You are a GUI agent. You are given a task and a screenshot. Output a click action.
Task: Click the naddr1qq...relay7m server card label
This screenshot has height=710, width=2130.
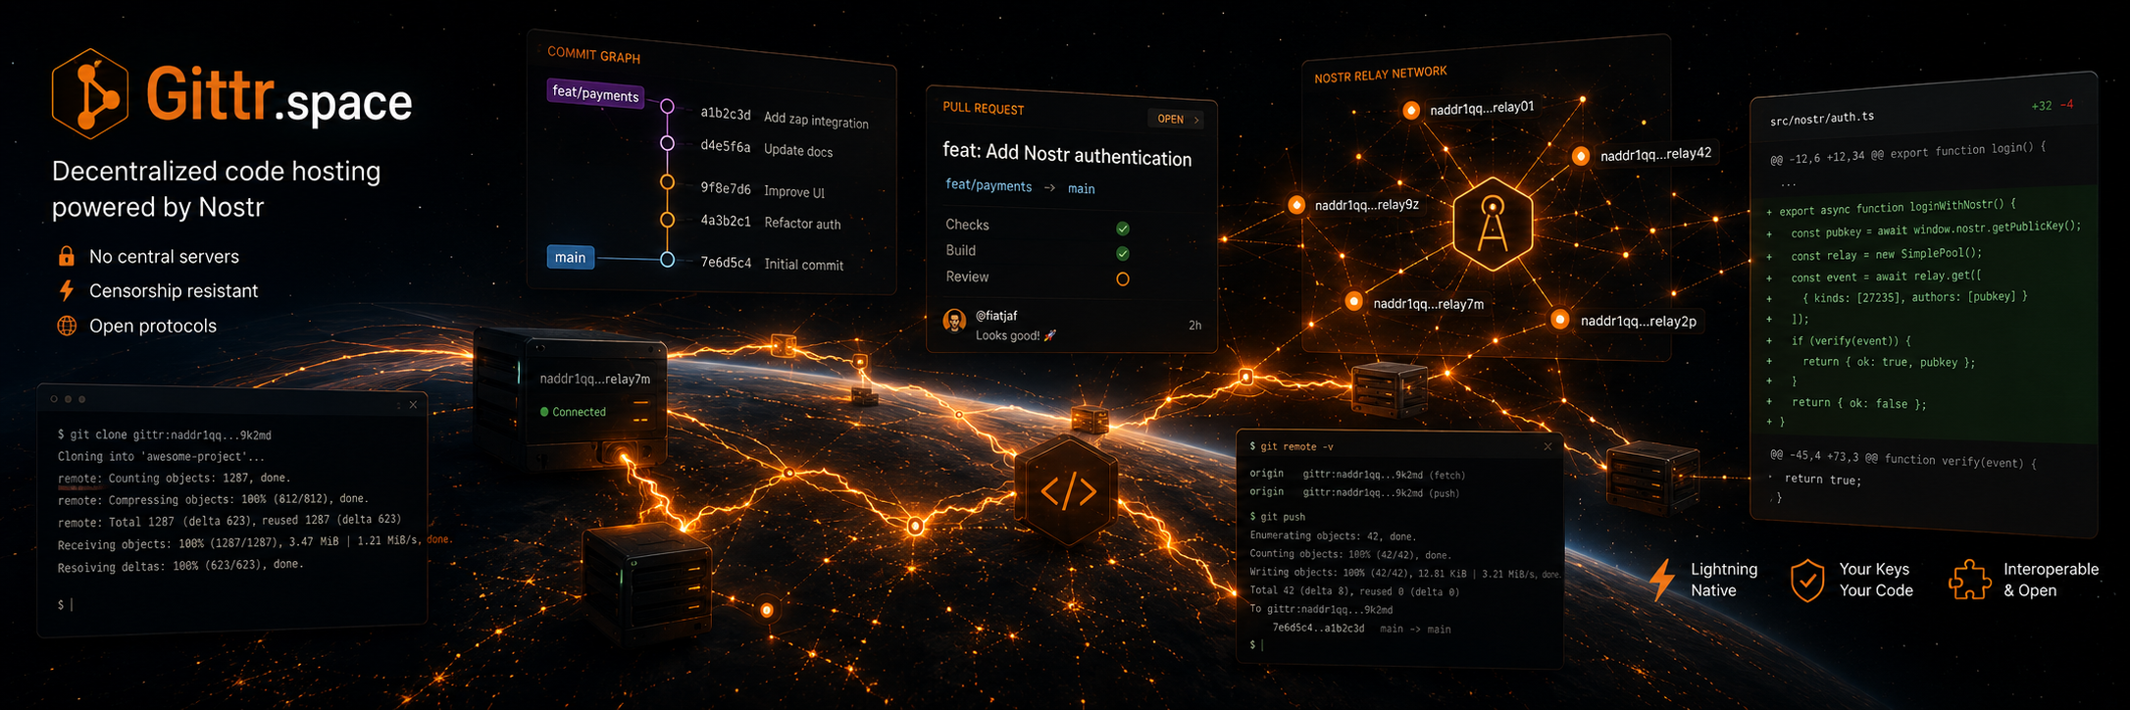(594, 380)
